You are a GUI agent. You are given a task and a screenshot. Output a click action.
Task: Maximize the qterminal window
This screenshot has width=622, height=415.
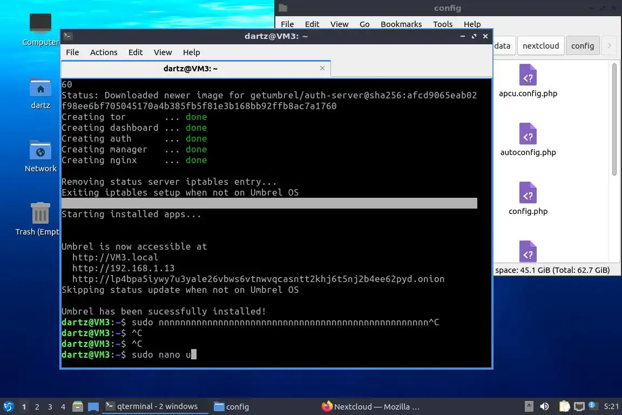tap(474, 36)
